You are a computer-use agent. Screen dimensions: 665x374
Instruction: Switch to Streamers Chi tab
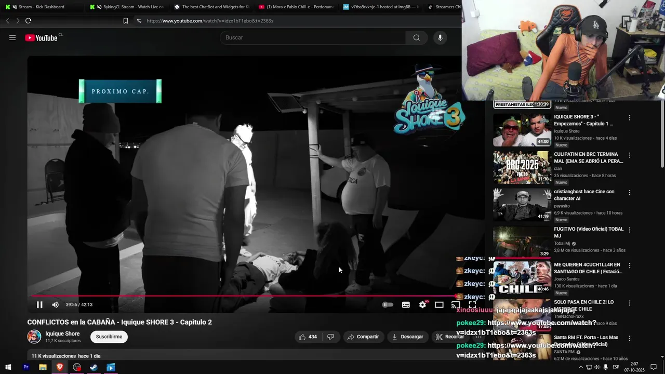point(443,7)
